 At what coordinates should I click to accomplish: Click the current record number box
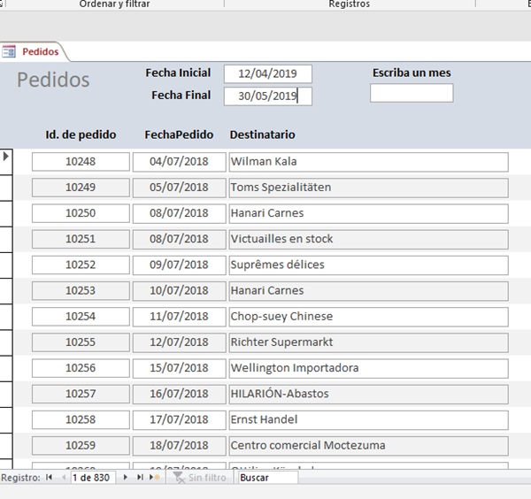tap(93, 478)
